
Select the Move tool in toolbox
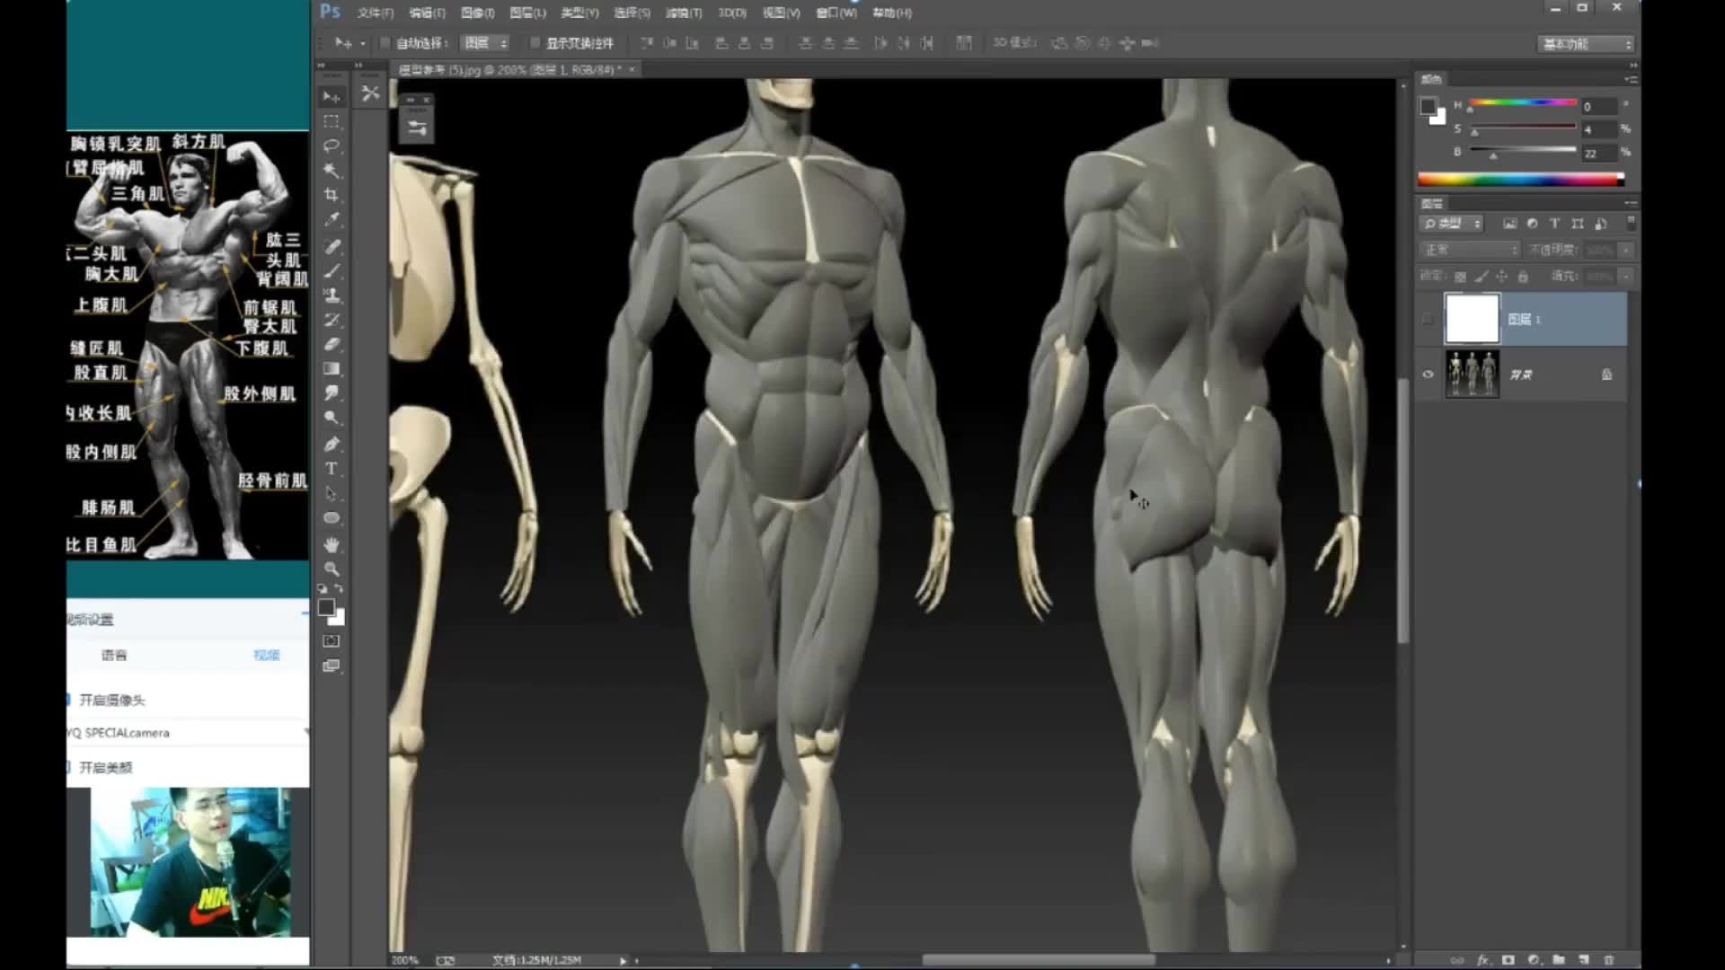[332, 96]
